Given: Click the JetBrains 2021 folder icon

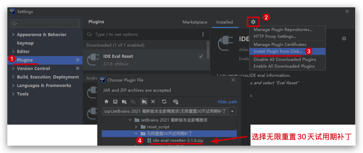Looking at the screenshot, I should click(137, 120).
